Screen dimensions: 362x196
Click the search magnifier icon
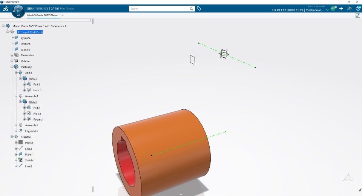point(192,9)
